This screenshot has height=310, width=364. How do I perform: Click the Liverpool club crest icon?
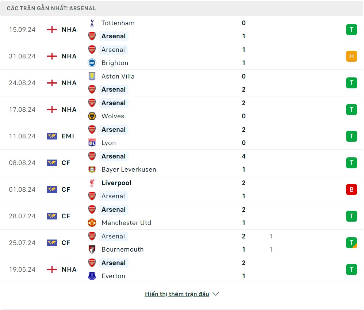tap(92, 183)
